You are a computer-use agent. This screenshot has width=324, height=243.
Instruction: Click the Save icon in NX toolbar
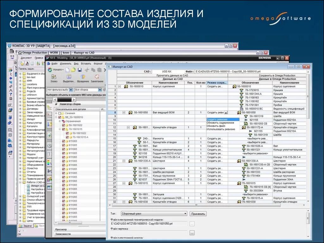tap(79, 70)
